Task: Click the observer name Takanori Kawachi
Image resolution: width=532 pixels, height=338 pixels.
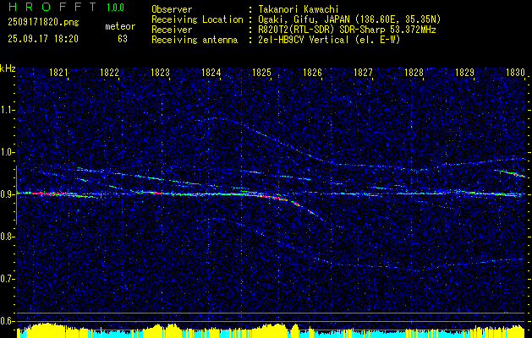Action: click(x=298, y=9)
